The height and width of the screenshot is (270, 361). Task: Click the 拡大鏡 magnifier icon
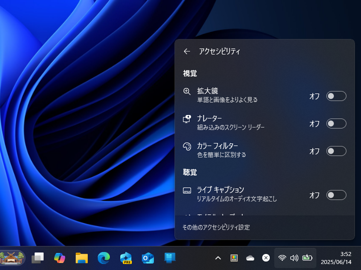click(x=187, y=91)
